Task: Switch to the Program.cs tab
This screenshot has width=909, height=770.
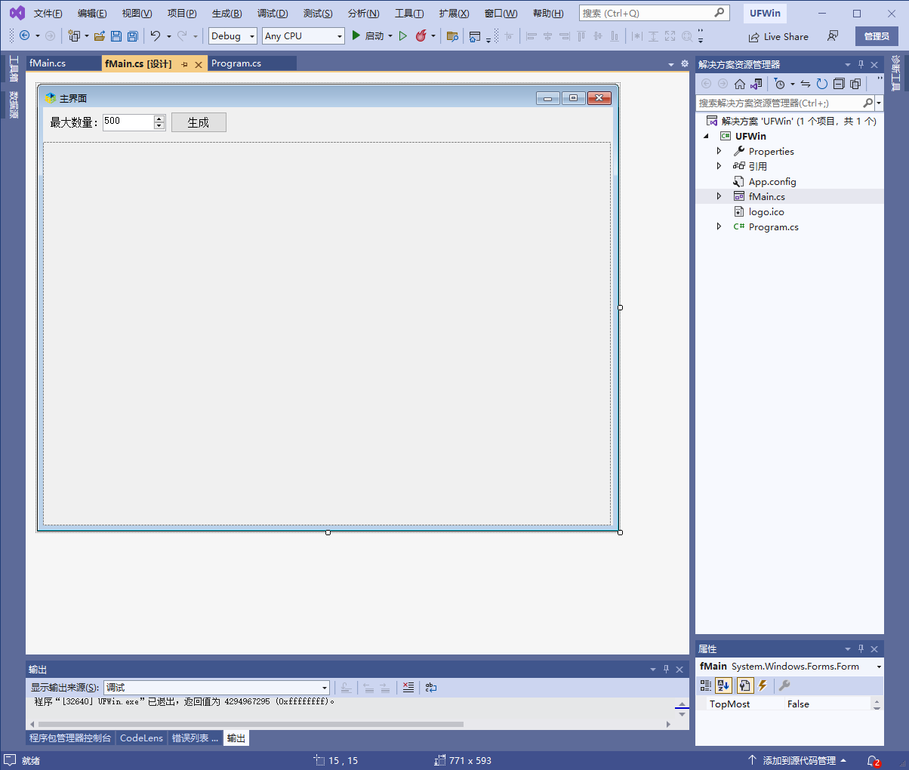Action: tap(236, 63)
